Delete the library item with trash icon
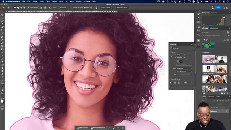 (228, 93)
